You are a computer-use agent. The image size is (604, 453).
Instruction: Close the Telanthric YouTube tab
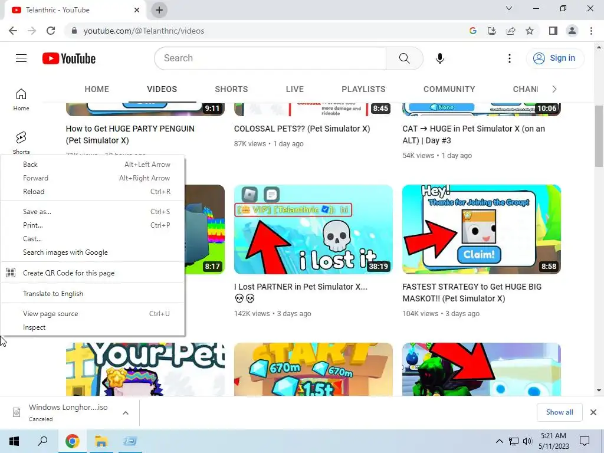pos(137,10)
